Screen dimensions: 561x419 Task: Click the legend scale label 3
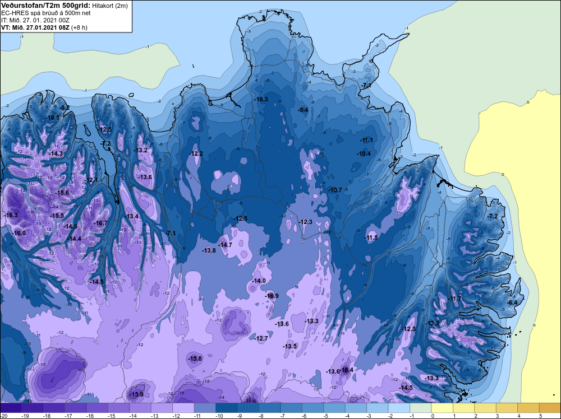pos(497,416)
